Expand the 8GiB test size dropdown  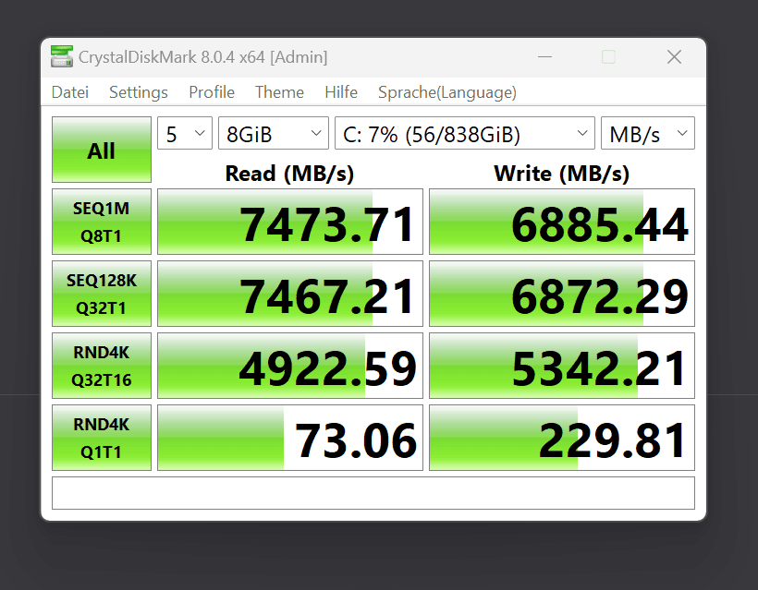coord(273,133)
